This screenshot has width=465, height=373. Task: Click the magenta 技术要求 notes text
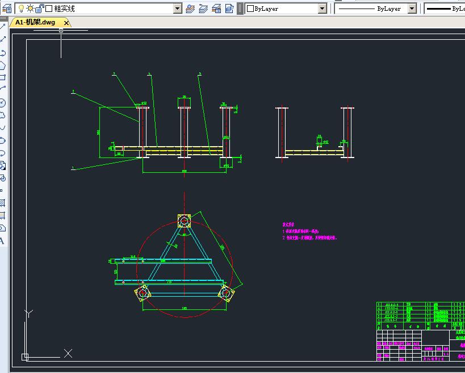click(x=309, y=231)
